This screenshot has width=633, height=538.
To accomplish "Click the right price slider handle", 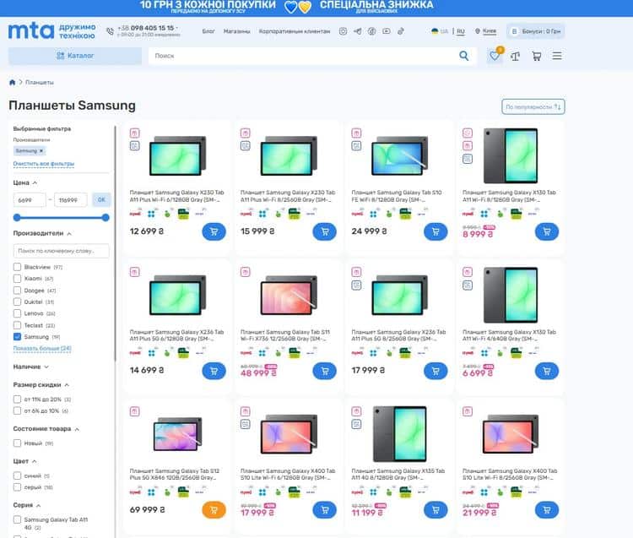I will coord(105,218).
